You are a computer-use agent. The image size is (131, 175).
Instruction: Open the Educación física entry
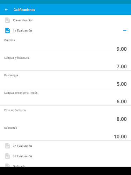coord(65,114)
